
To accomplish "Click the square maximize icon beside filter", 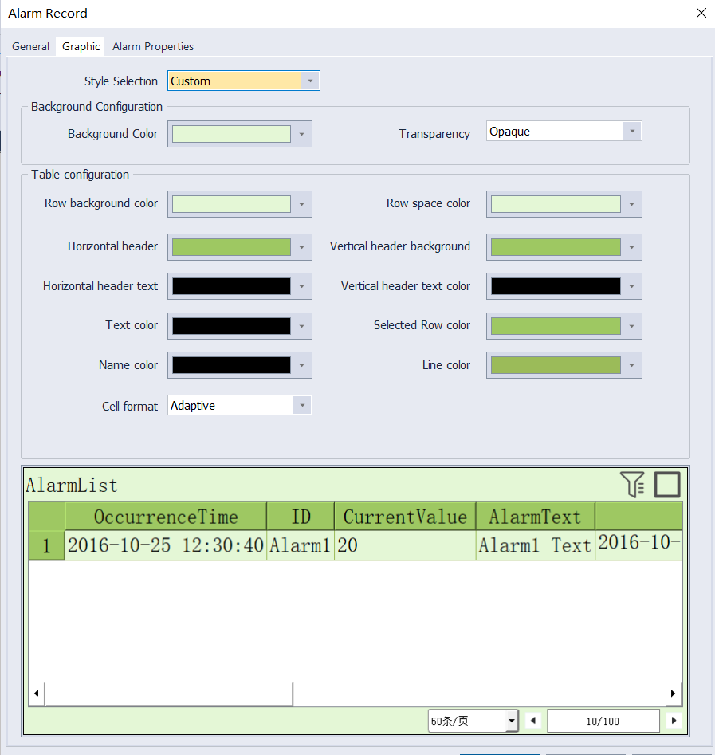I will (x=667, y=484).
